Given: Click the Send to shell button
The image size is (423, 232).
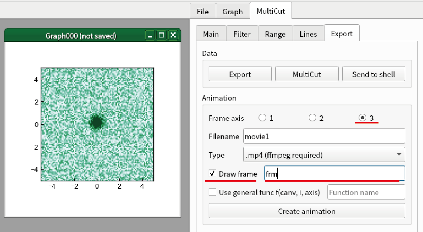Looking at the screenshot, I should coord(374,74).
